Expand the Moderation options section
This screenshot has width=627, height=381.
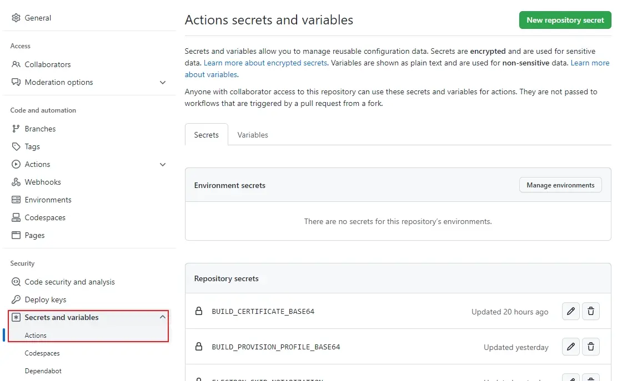coord(162,82)
